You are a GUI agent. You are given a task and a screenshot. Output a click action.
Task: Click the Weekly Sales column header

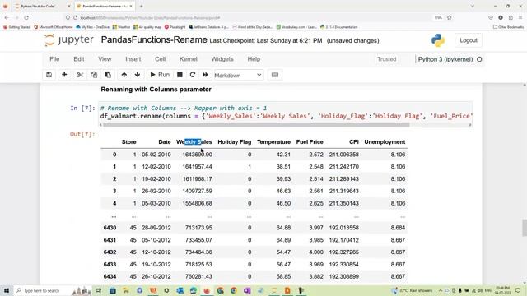click(194, 142)
